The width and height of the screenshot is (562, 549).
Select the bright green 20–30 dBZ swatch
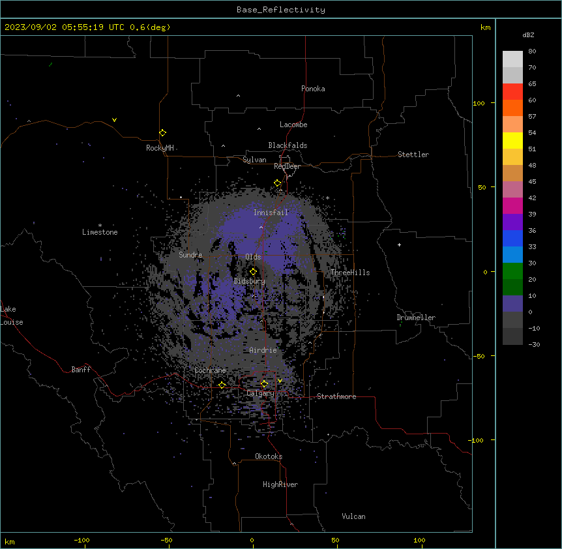click(512, 271)
